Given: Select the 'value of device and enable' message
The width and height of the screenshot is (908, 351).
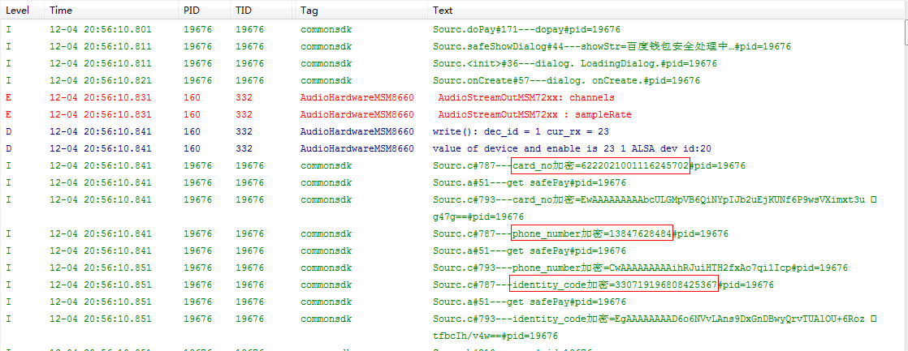Looking at the screenshot, I should pyautogui.click(x=572, y=148).
